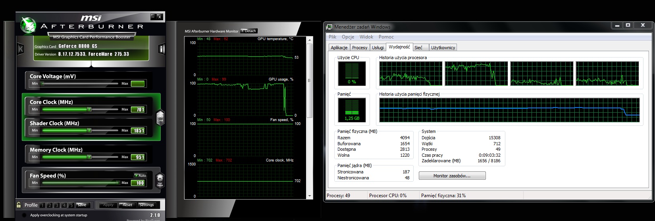This screenshot has height=221, width=655.
Task: Switch to the Użytkownicy tab
Action: click(443, 48)
